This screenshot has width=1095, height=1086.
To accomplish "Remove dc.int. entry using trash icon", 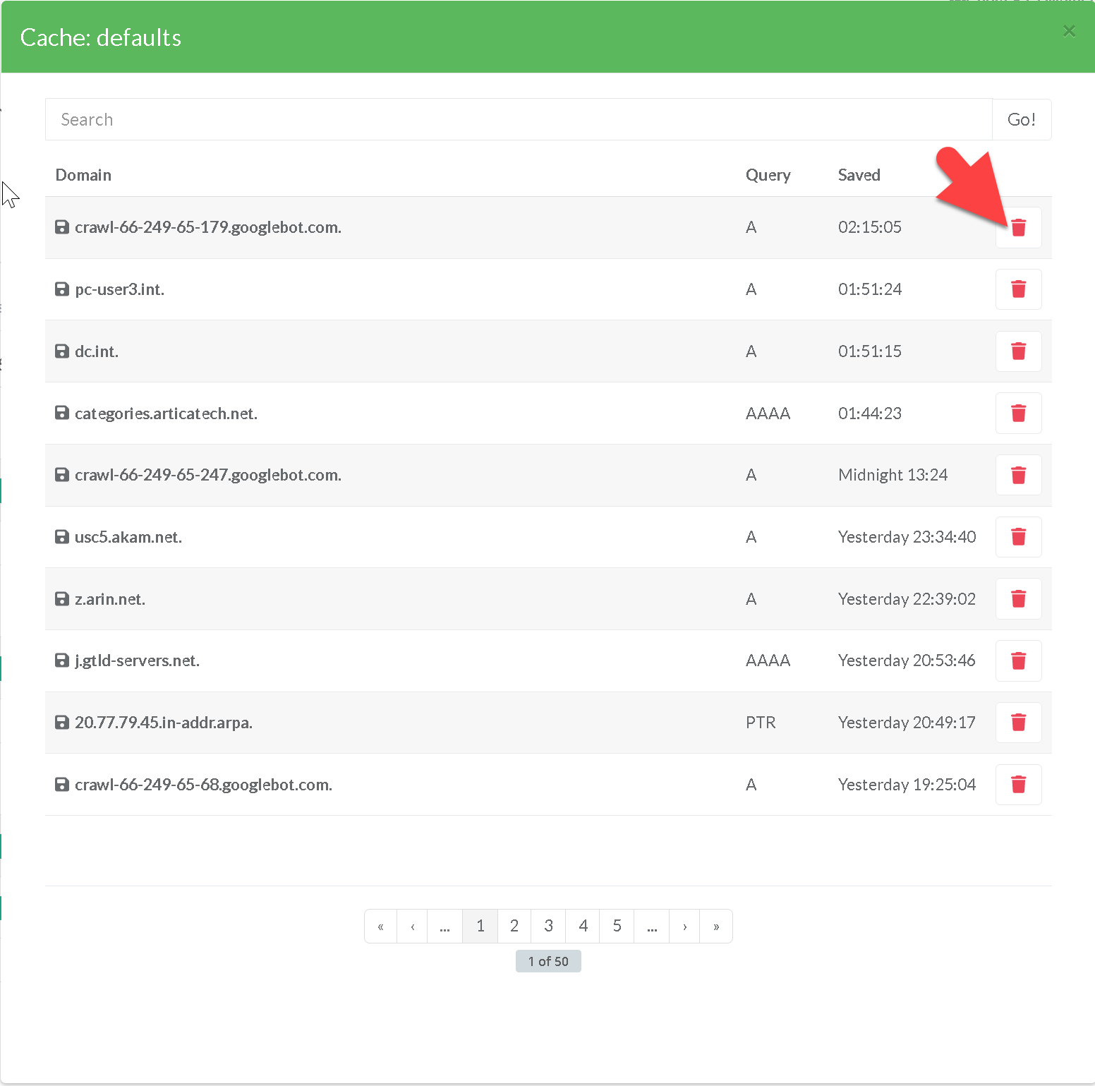I will pyautogui.click(x=1018, y=351).
